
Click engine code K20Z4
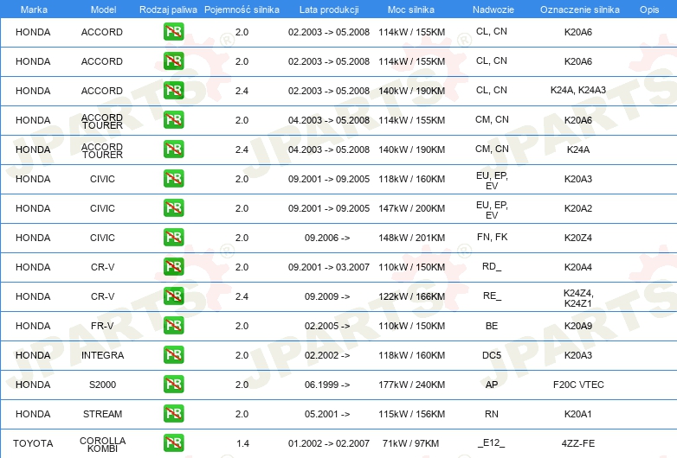click(x=578, y=238)
